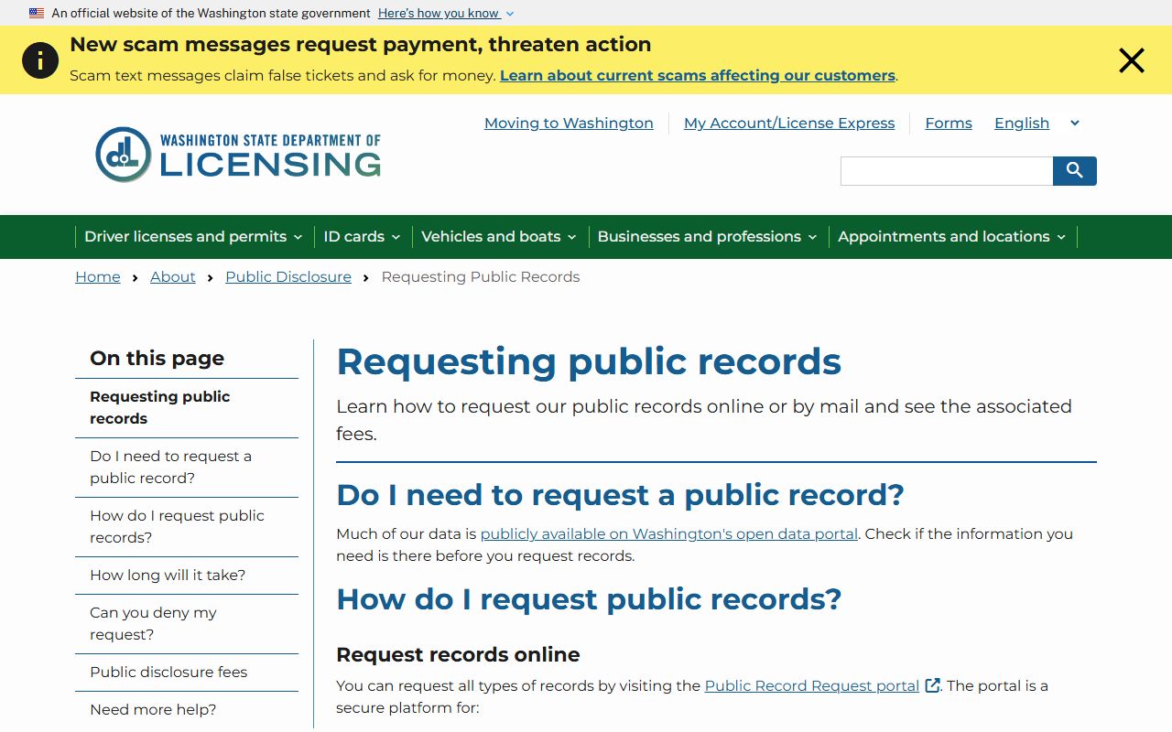This screenshot has width=1172, height=732.
Task: Go to About breadcrumb
Action: 173,277
